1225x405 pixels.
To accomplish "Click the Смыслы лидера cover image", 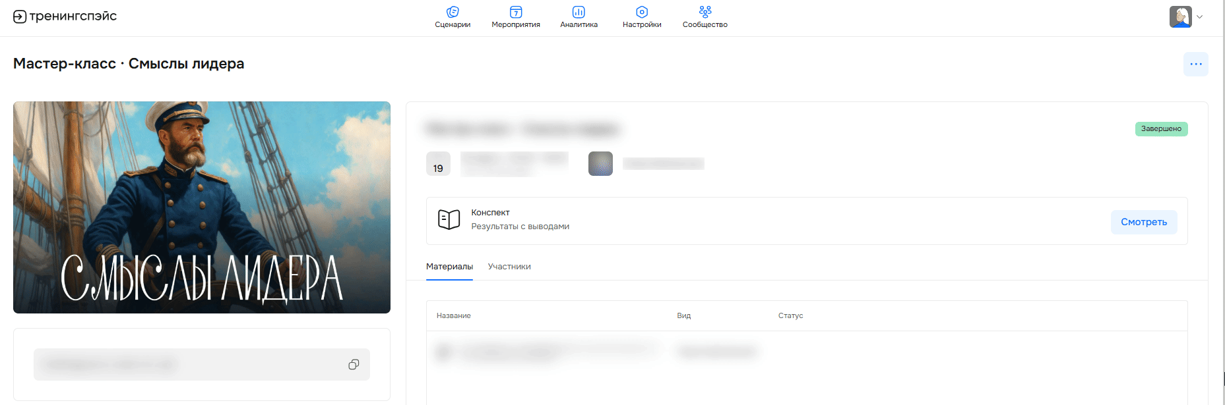I will tap(202, 207).
